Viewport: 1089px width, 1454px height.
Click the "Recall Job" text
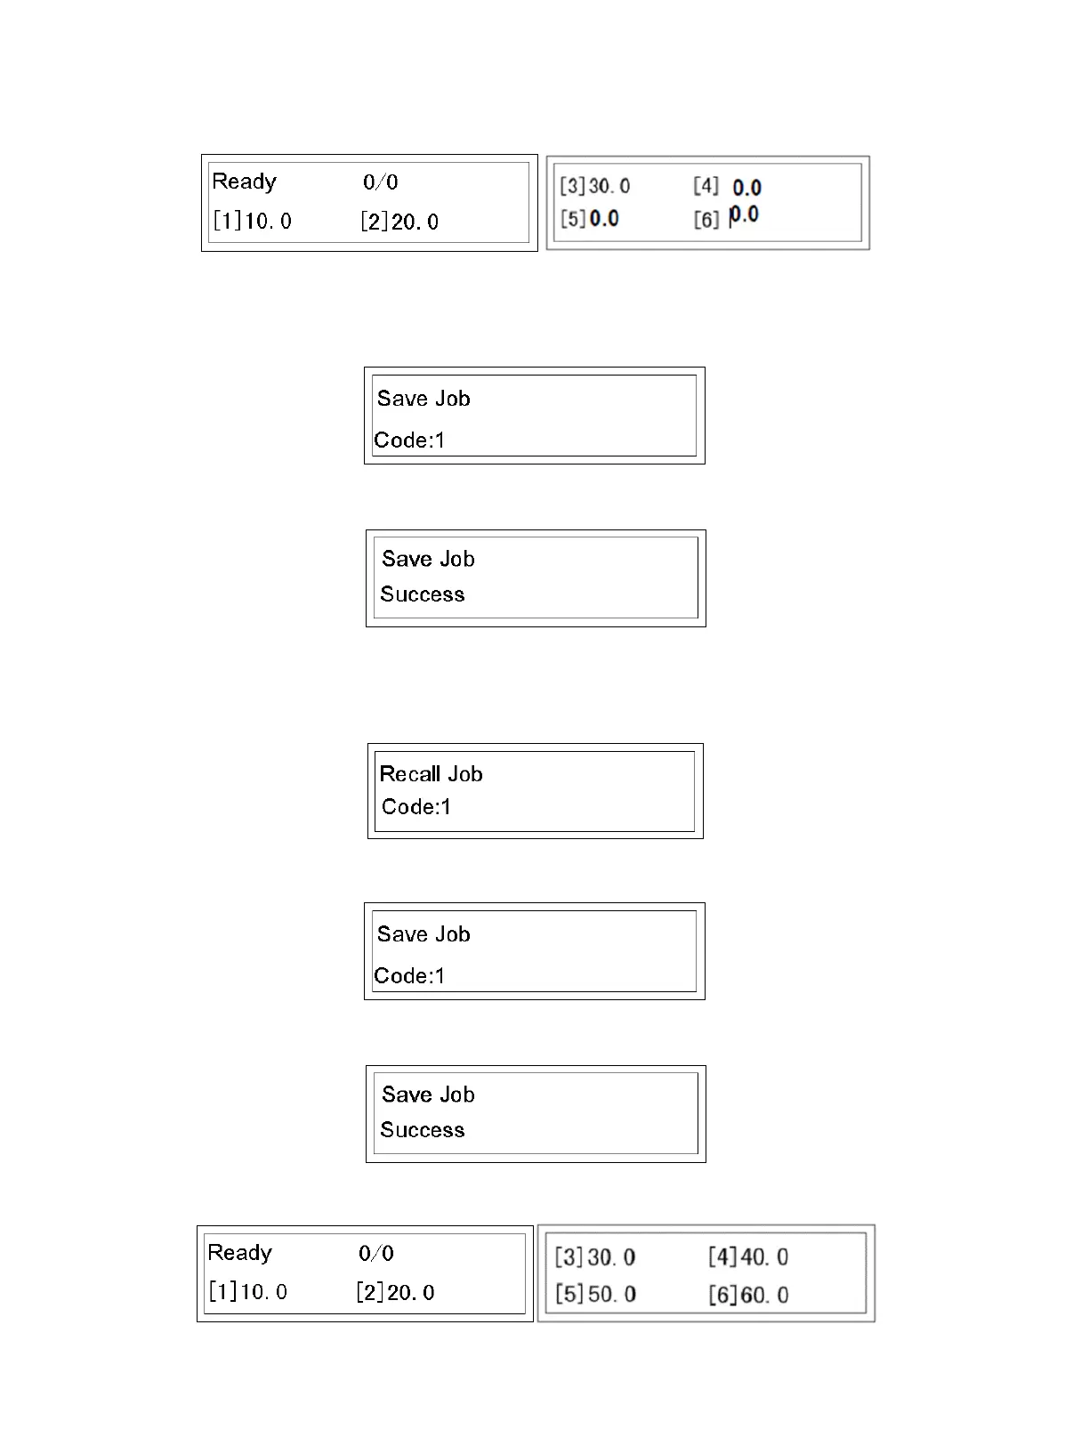tap(431, 774)
